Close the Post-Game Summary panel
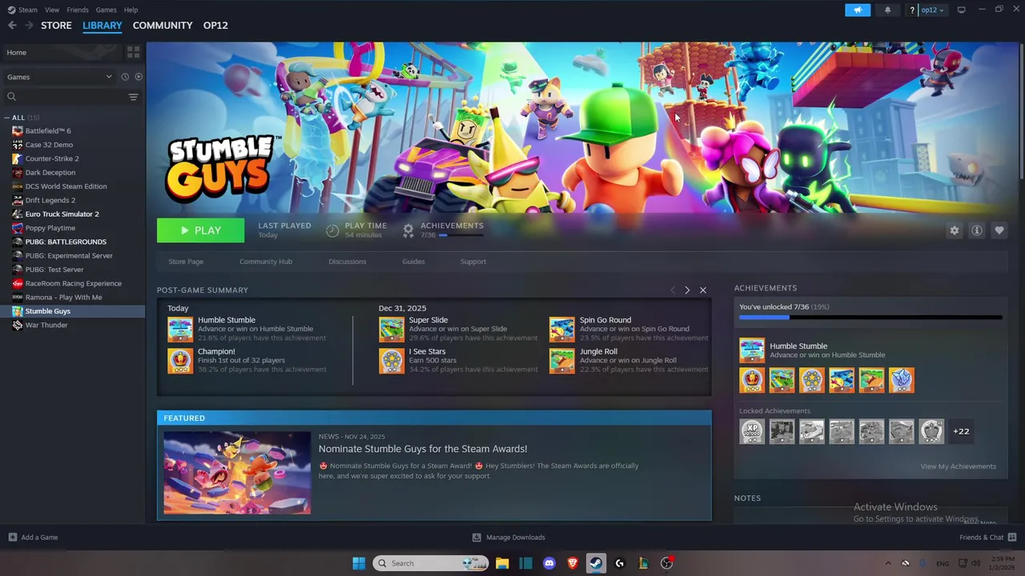This screenshot has height=576, width=1025. 703,290
